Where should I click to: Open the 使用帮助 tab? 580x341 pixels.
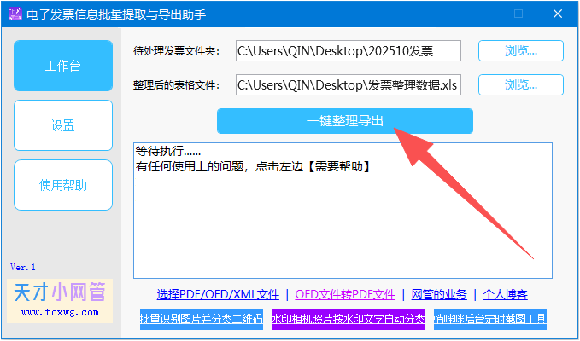tap(63, 185)
